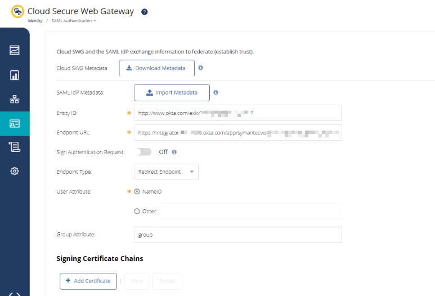This screenshot has height=296, width=435.
Task: Click the Import Metadata button
Action: coord(172,93)
